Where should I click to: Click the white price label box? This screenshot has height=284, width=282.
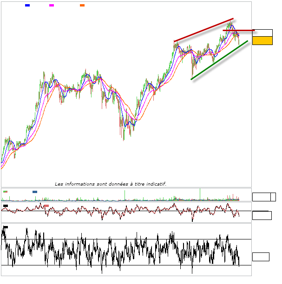(262, 33)
